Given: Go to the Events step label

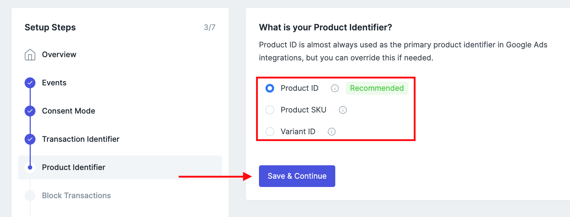Looking at the screenshot, I should [54, 83].
